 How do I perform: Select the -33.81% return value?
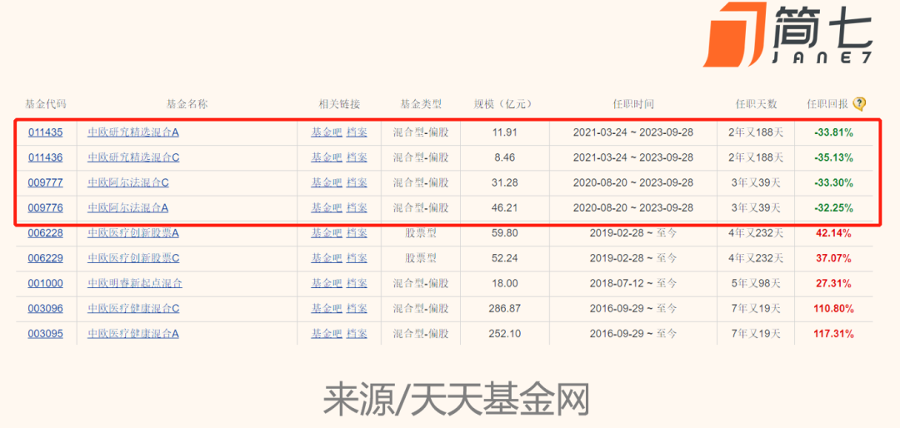833,132
